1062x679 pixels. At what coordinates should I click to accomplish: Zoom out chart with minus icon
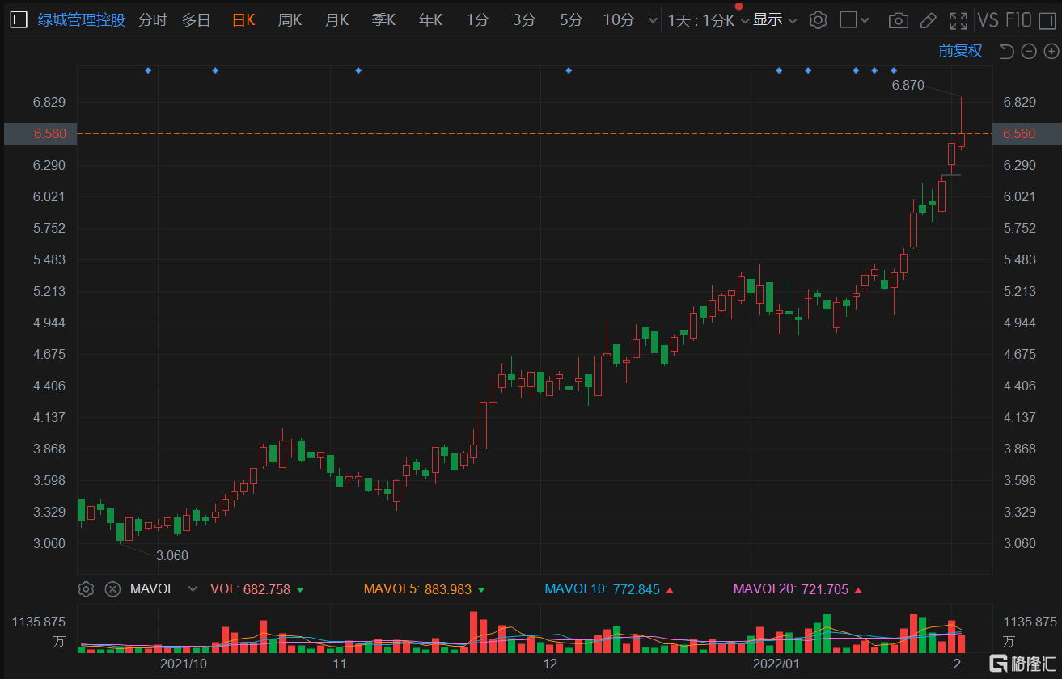click(x=1029, y=52)
